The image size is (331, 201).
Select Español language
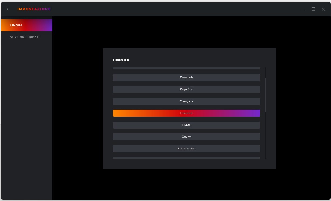point(186,89)
